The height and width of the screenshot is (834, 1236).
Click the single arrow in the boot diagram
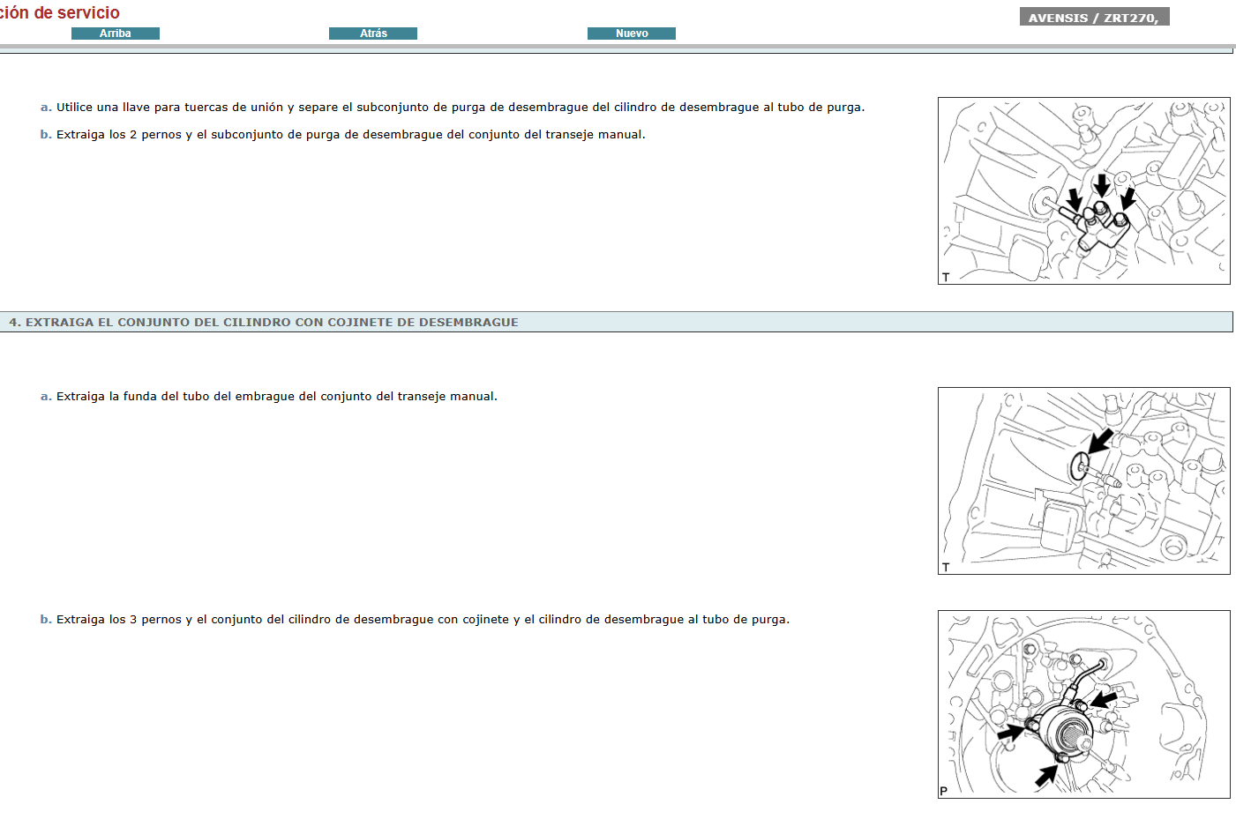(x=1099, y=440)
